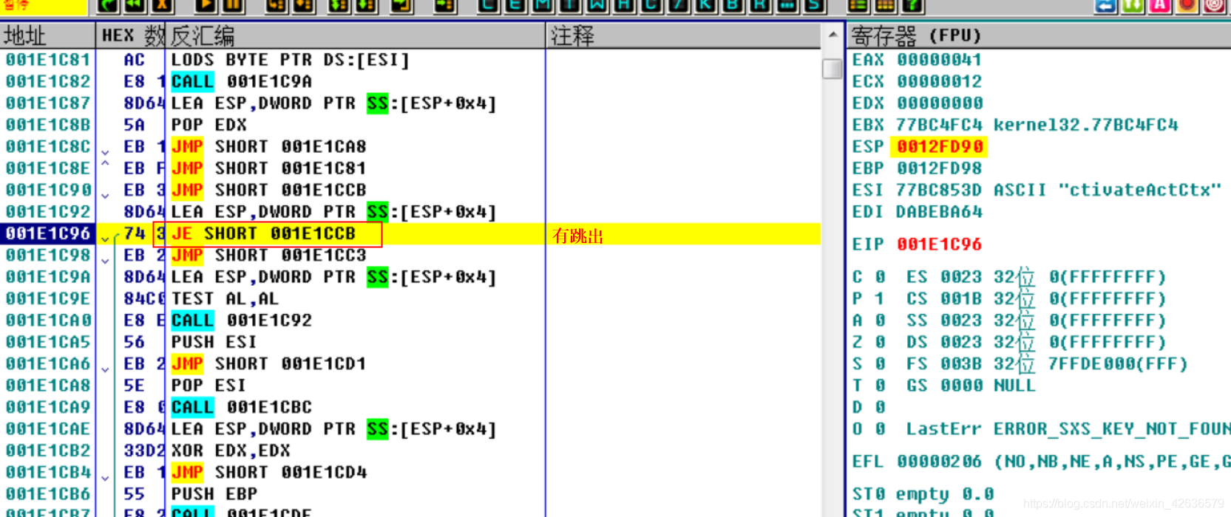
Task: Select address 001E1CA9 in address column
Action: coord(47,407)
